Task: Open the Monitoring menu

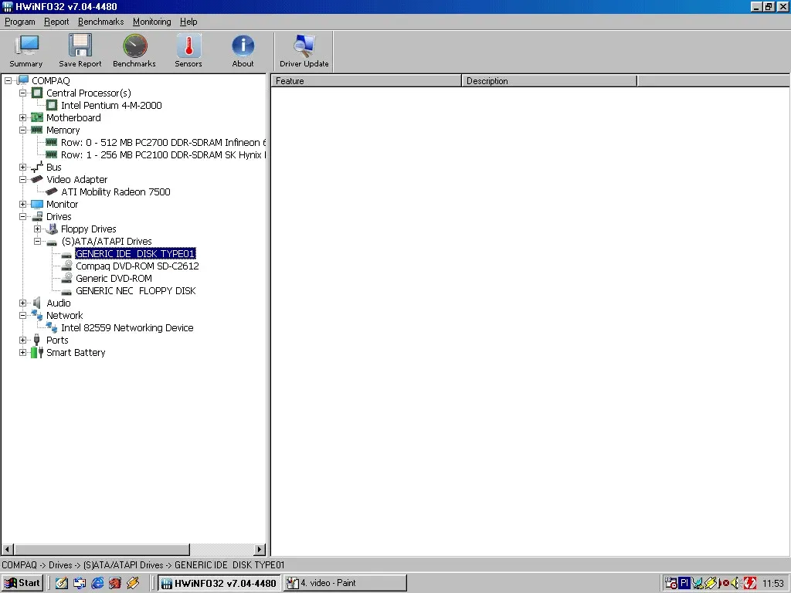Action: click(152, 22)
